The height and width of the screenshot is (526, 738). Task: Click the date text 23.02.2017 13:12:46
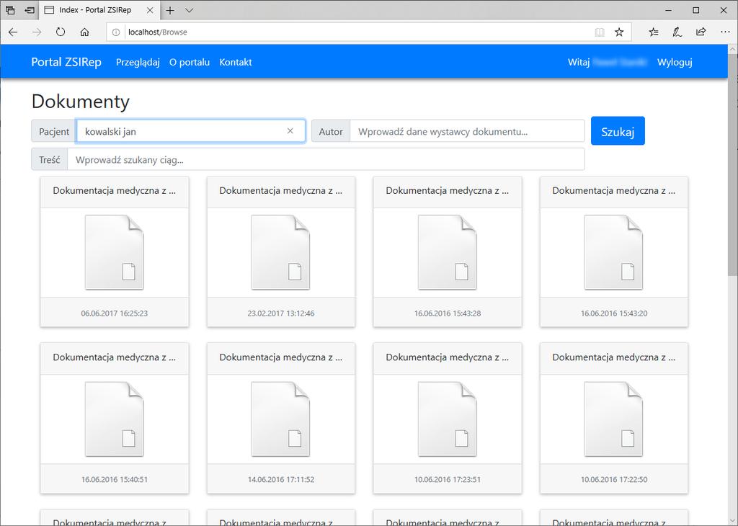click(281, 313)
